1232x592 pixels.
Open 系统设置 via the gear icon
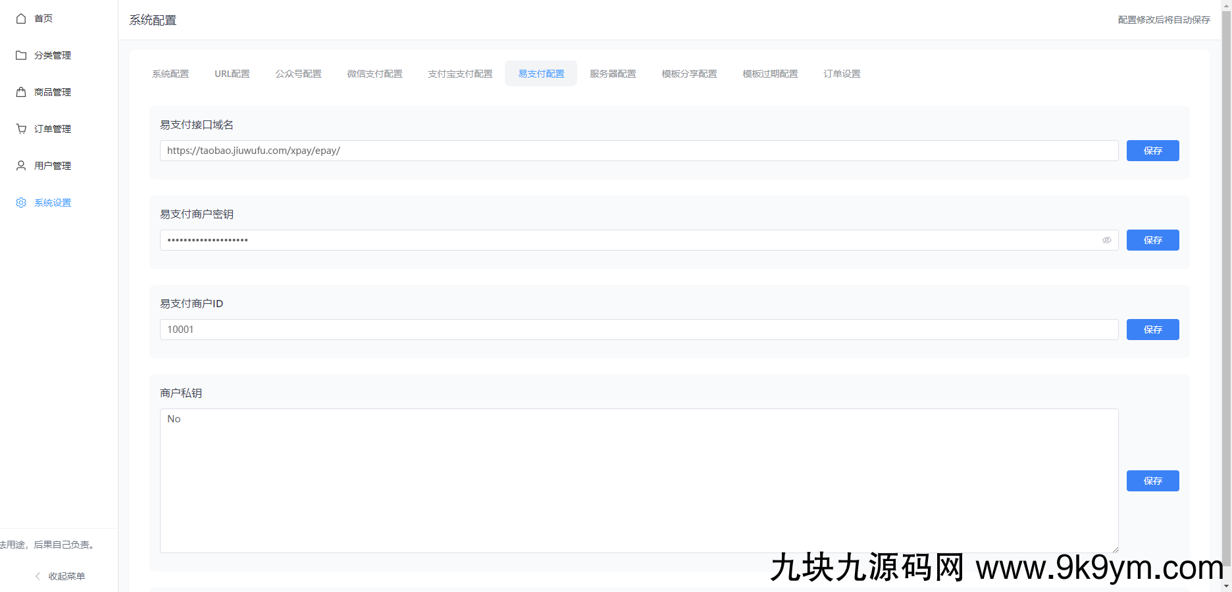pos(20,202)
